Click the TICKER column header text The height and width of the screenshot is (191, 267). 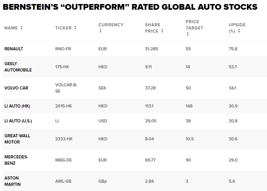pos(63,28)
